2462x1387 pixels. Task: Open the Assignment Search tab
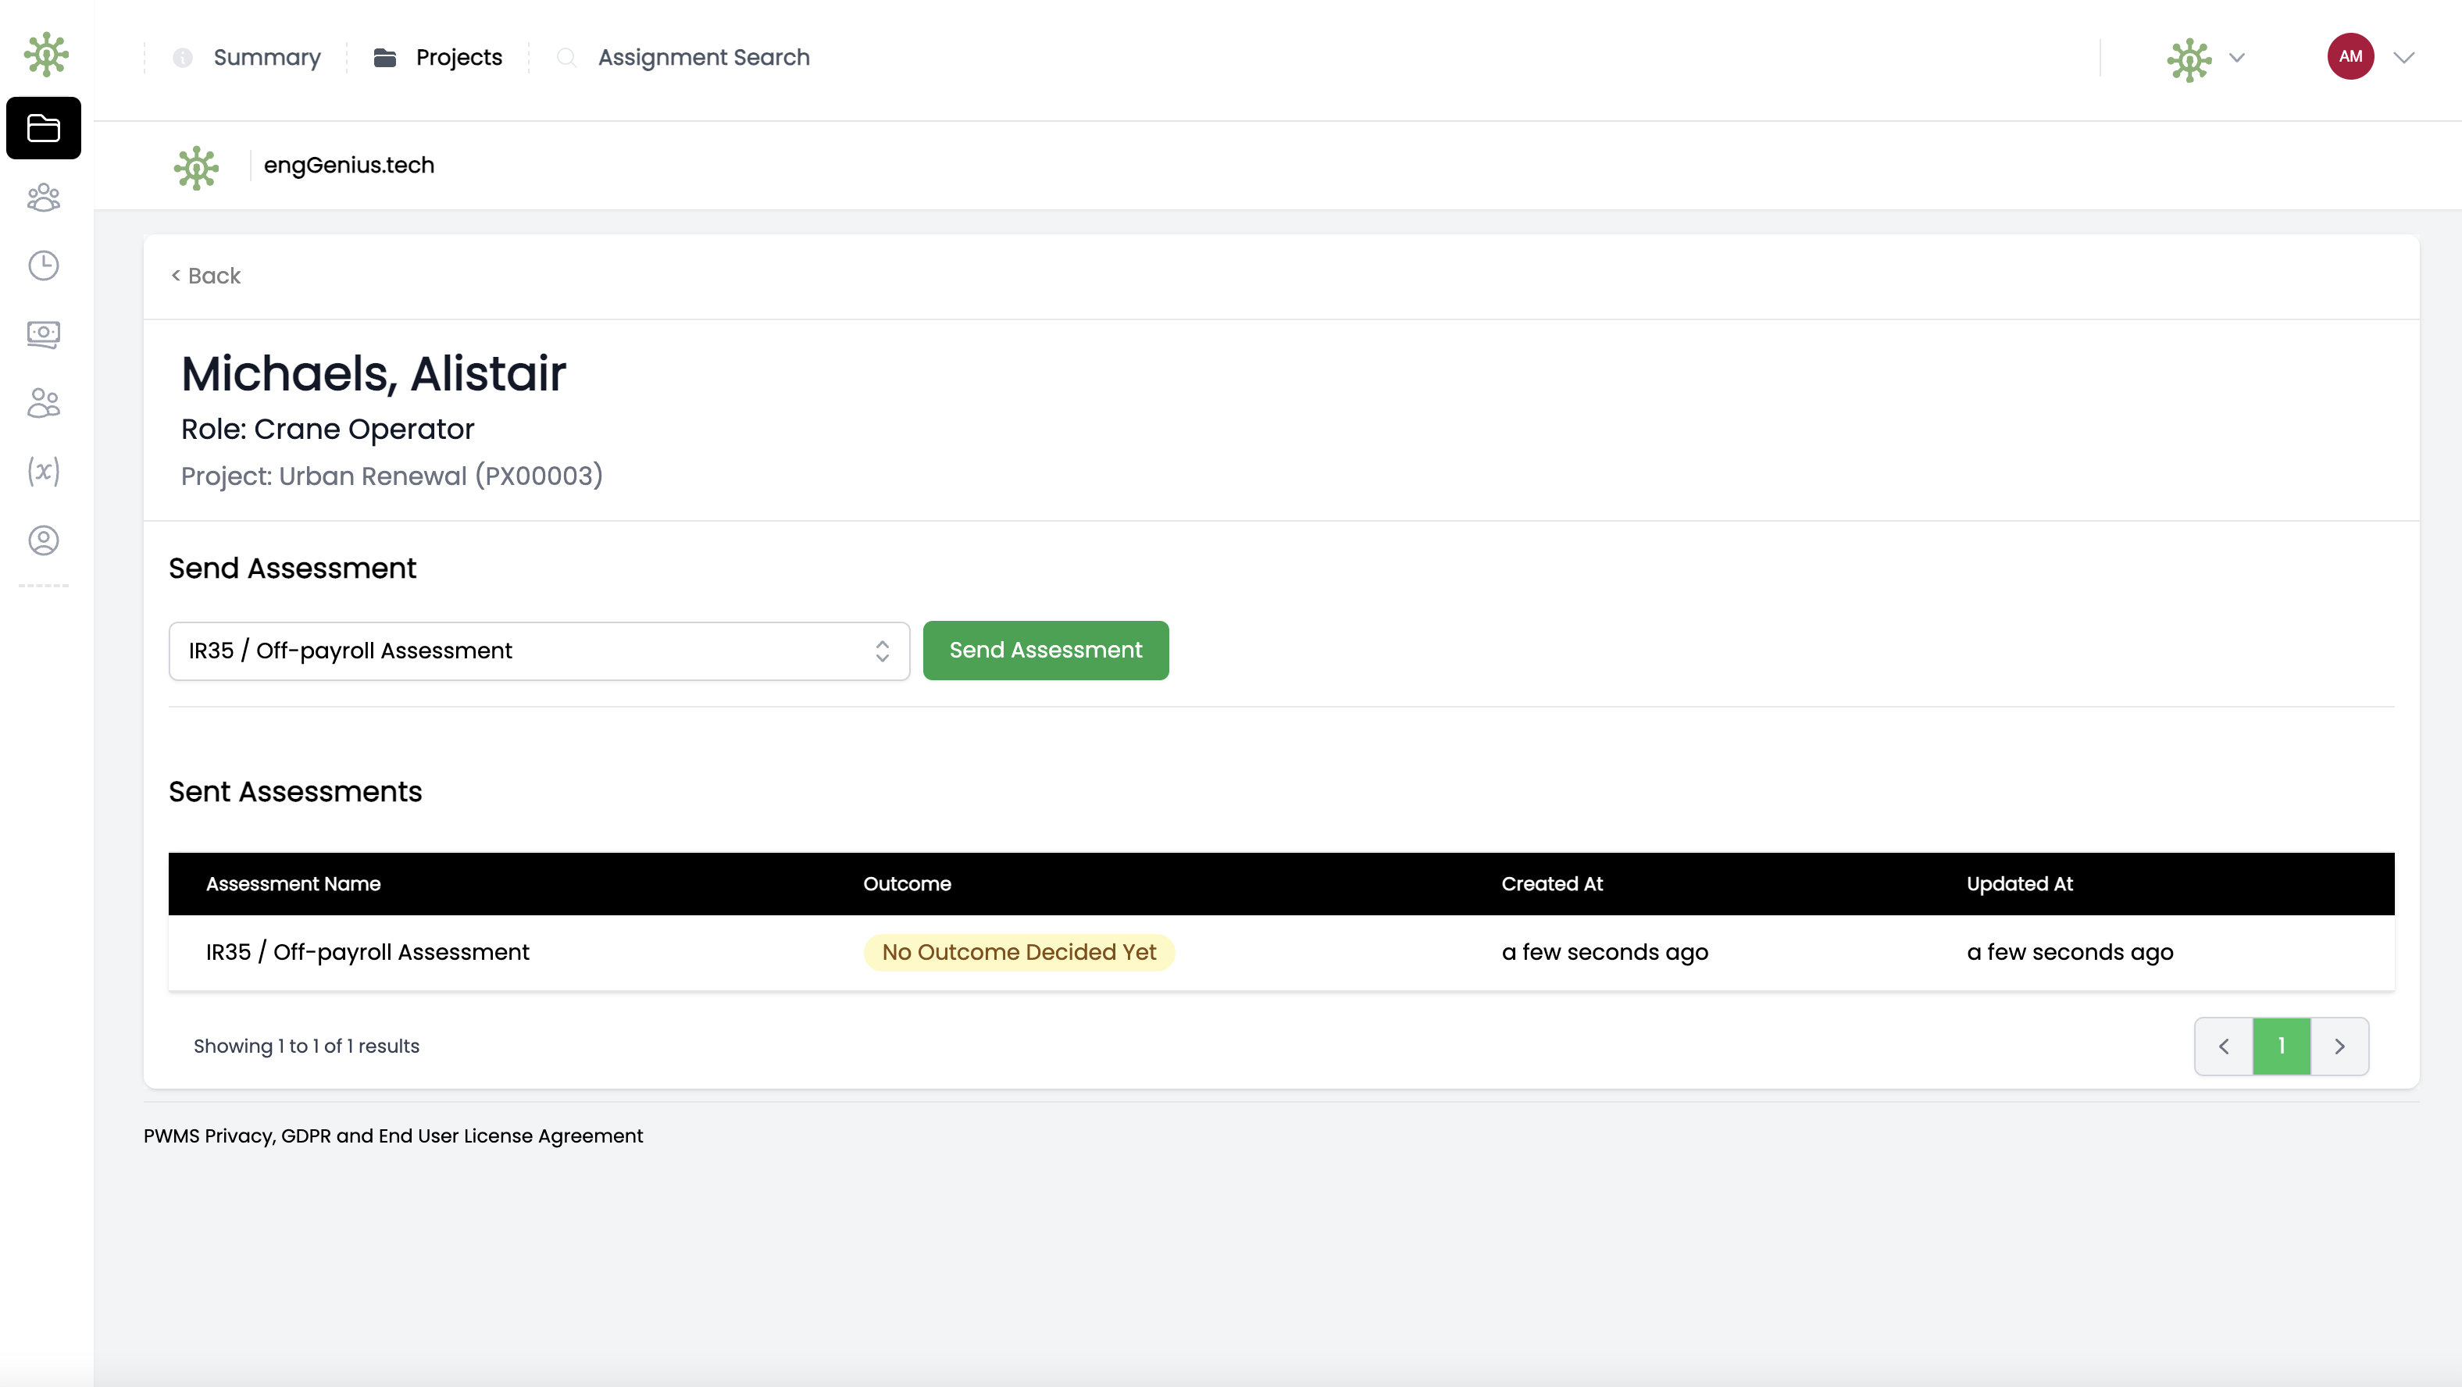[702, 57]
